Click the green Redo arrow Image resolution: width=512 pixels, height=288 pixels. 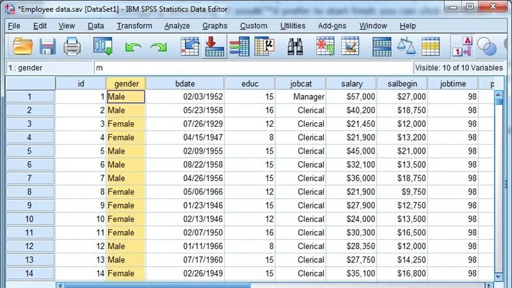point(159,47)
